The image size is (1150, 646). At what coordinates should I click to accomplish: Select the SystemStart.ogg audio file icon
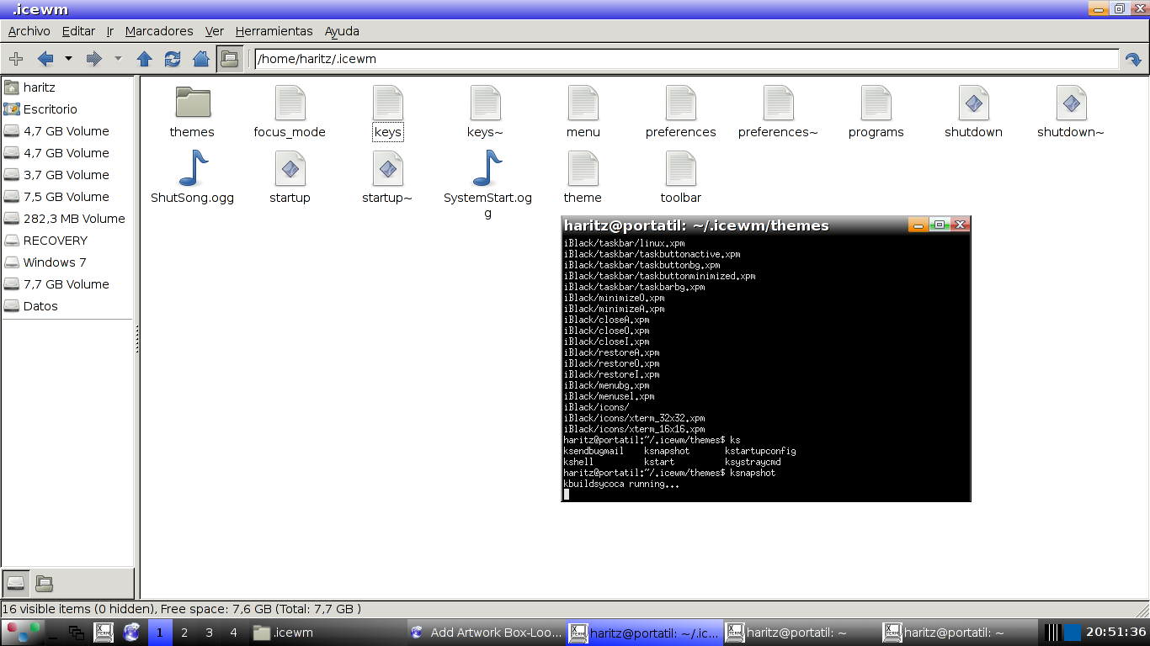click(486, 168)
